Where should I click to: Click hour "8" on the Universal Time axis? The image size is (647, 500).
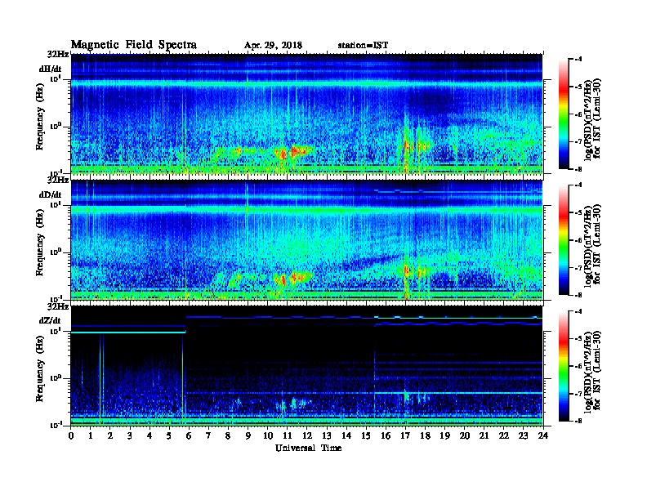228,436
